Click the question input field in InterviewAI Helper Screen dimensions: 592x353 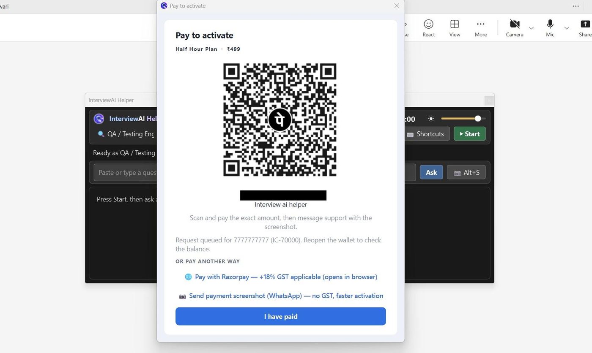click(x=255, y=172)
